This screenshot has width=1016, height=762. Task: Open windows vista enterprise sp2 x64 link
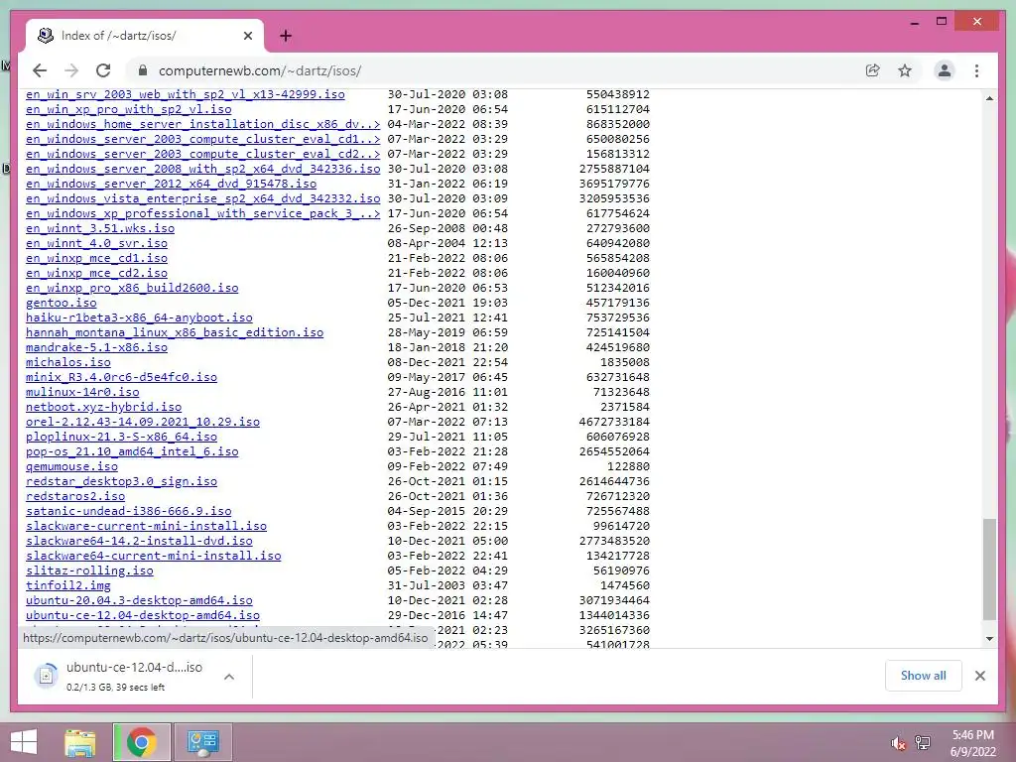point(202,198)
